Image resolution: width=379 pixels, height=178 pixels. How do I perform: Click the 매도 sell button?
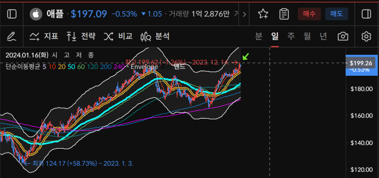point(336,14)
